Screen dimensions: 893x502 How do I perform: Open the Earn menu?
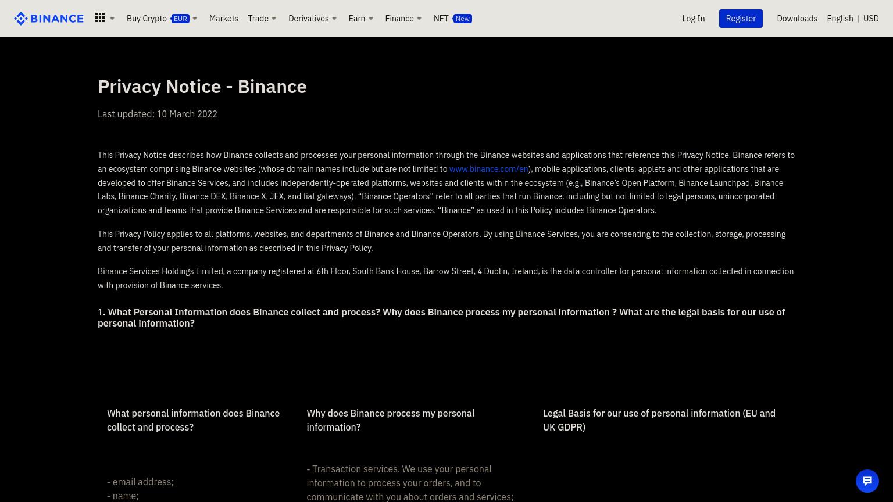357,19
